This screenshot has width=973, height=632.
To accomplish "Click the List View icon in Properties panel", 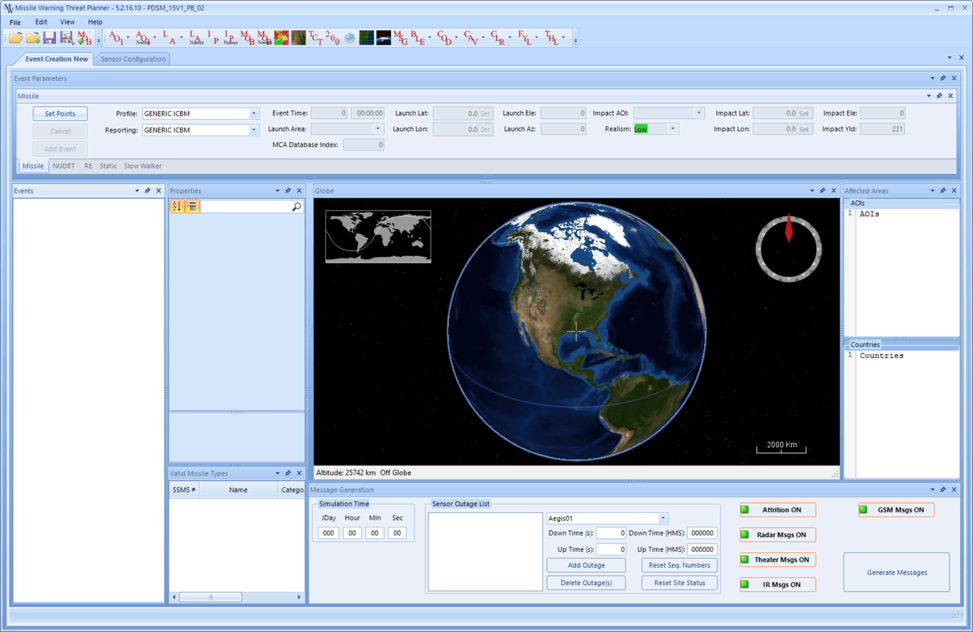I will coord(191,206).
